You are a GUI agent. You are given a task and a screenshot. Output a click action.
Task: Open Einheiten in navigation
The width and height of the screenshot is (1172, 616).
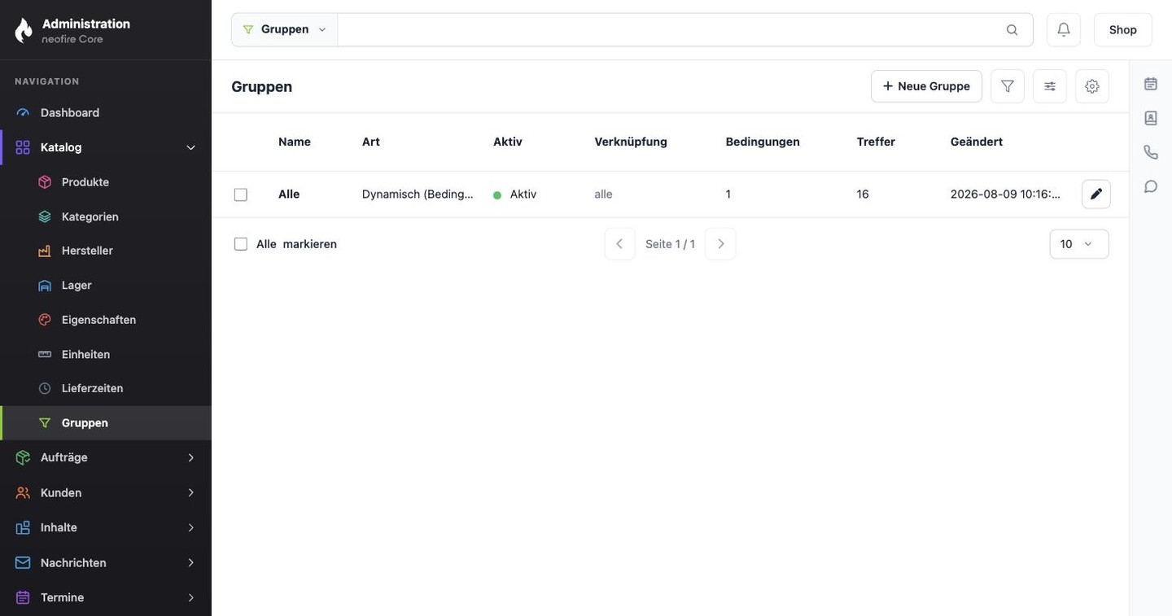[x=107, y=354]
